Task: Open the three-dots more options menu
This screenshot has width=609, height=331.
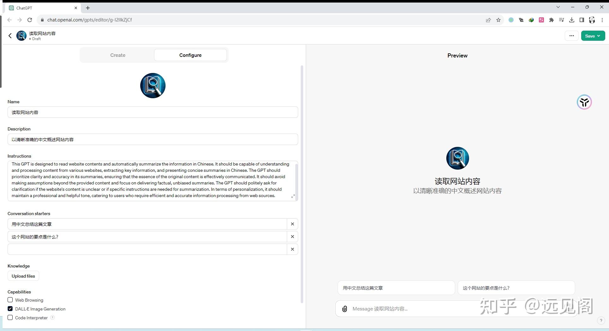Action: pos(571,36)
